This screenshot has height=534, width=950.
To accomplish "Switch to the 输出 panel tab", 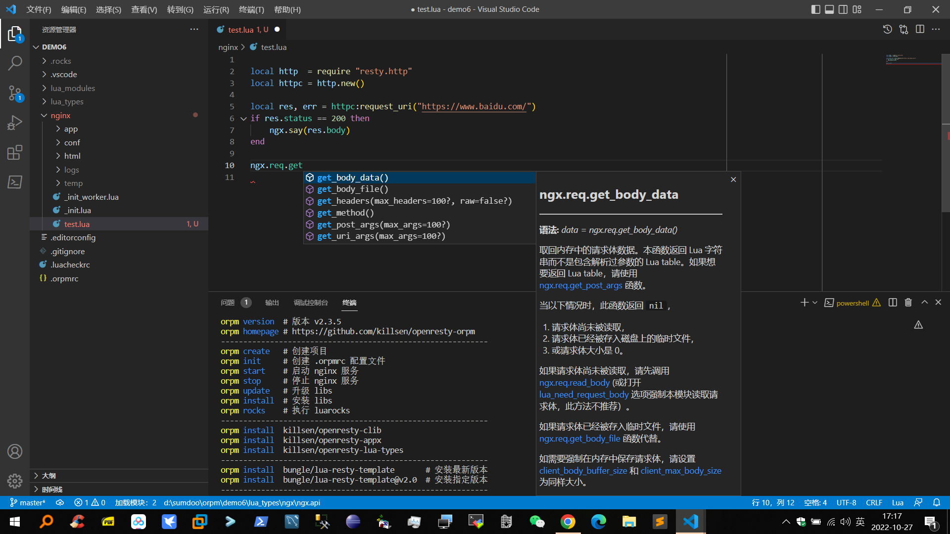I will 272,303.
